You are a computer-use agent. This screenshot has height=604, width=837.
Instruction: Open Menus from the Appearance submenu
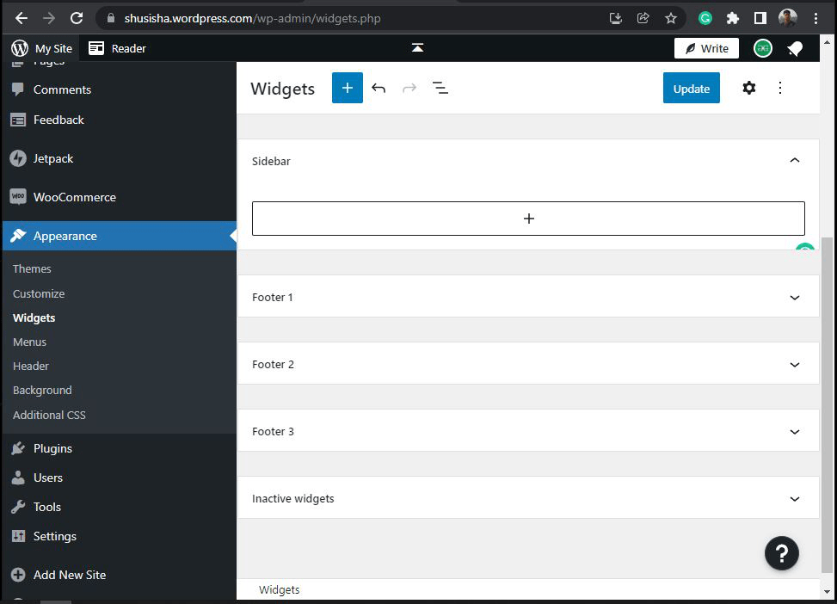pyautogui.click(x=28, y=342)
